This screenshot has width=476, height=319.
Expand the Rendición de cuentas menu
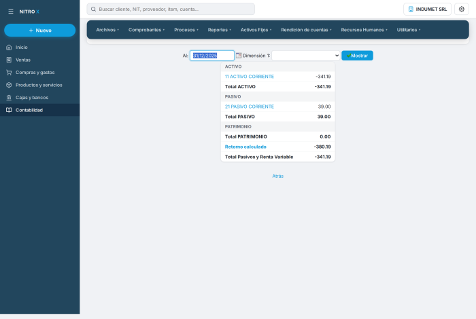pyautogui.click(x=306, y=30)
